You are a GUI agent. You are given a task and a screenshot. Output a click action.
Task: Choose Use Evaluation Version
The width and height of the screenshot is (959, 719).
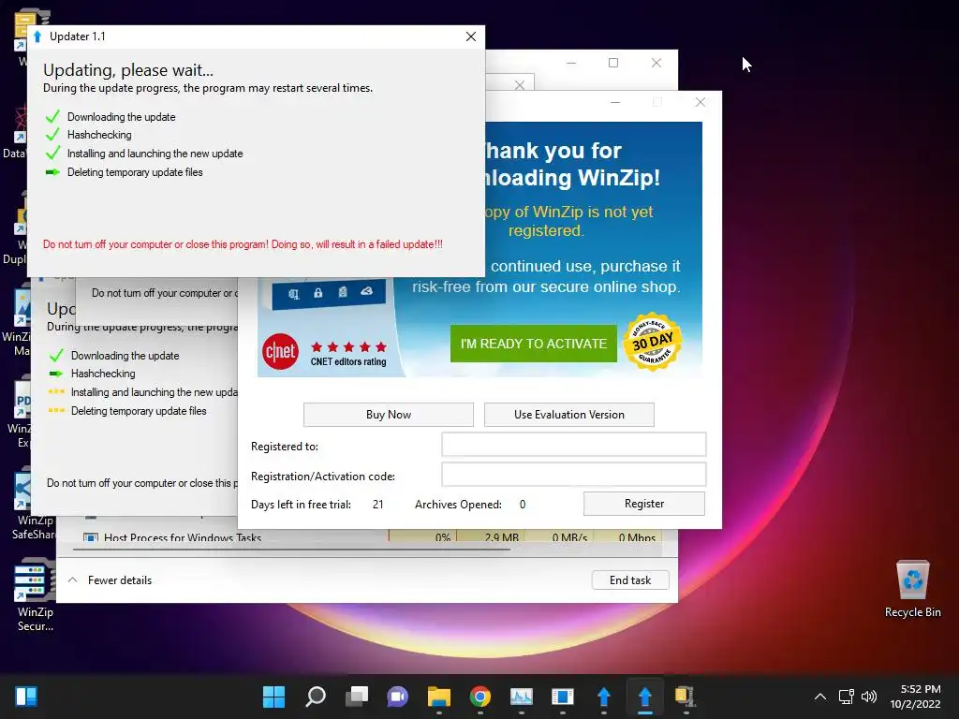pos(568,415)
